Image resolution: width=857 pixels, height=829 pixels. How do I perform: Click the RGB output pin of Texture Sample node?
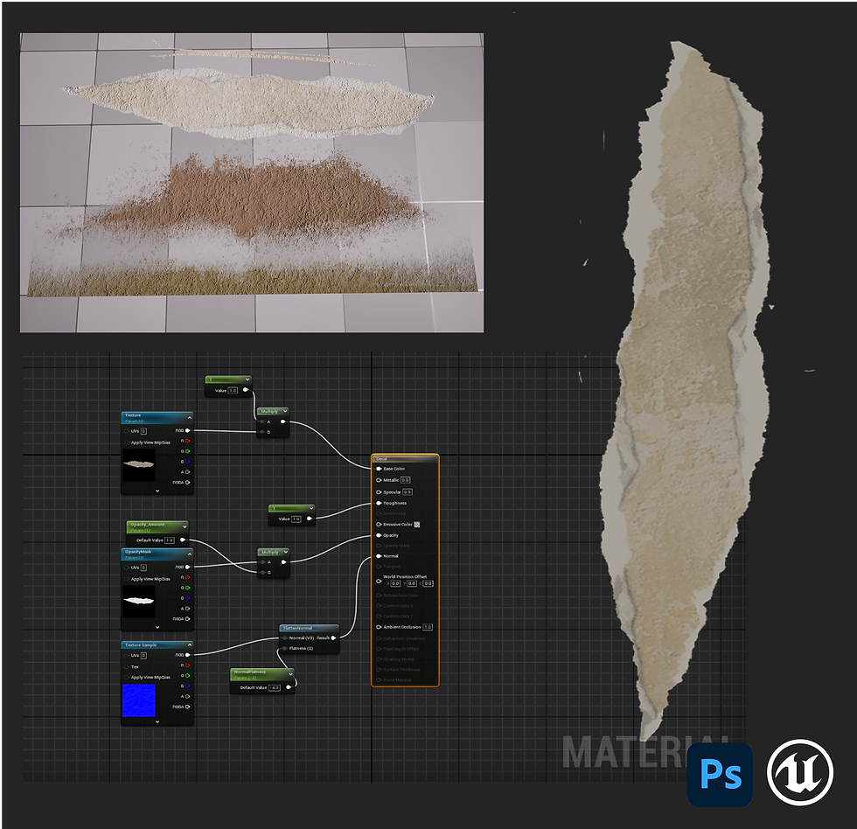click(187, 655)
